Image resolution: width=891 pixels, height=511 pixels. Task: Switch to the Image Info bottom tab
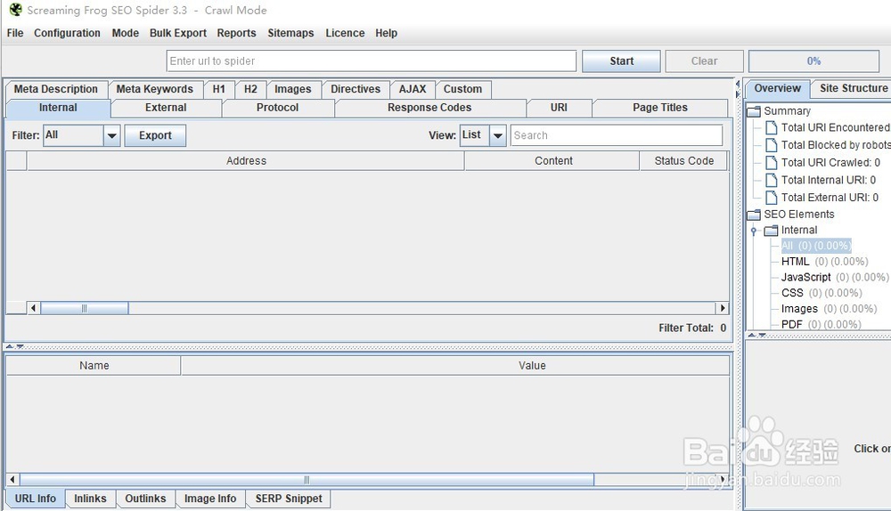coord(210,499)
